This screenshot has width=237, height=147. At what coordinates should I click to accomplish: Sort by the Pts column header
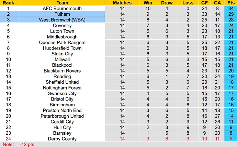pos(229,3)
